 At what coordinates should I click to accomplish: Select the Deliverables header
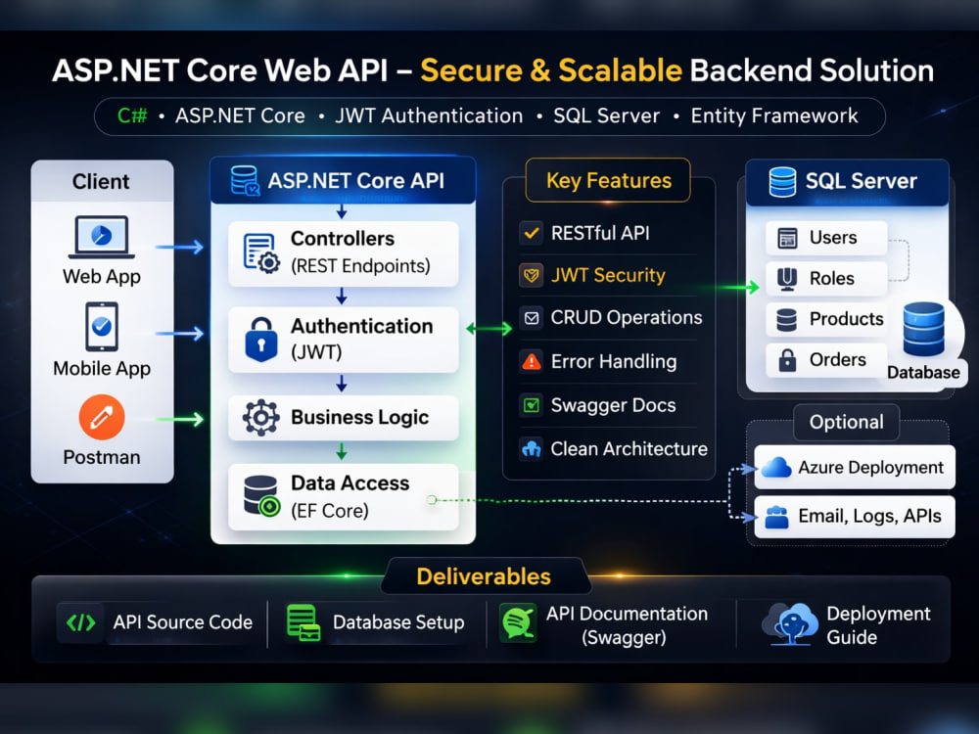tap(484, 576)
